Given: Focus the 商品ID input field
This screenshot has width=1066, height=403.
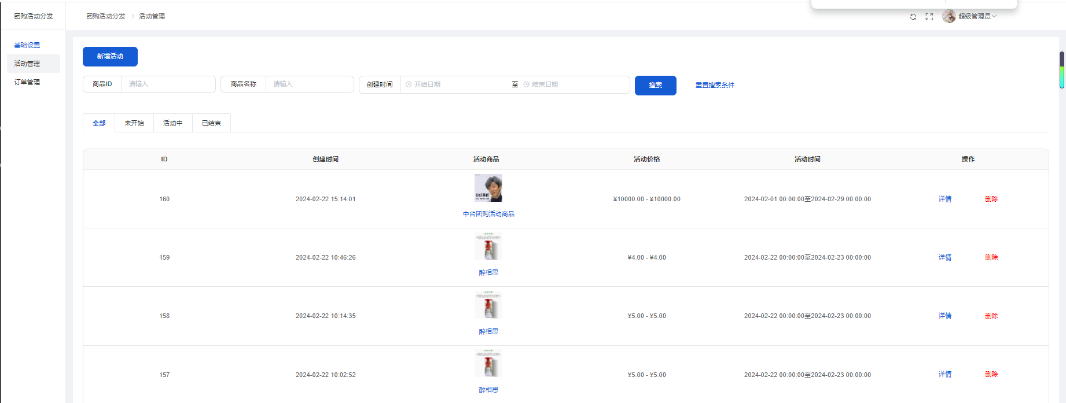Looking at the screenshot, I should pos(168,84).
